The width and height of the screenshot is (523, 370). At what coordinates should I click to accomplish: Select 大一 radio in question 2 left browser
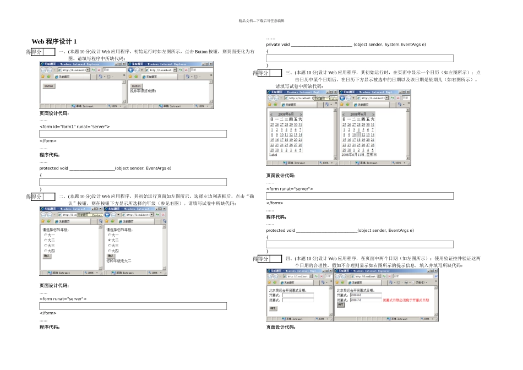pyautogui.click(x=46, y=235)
